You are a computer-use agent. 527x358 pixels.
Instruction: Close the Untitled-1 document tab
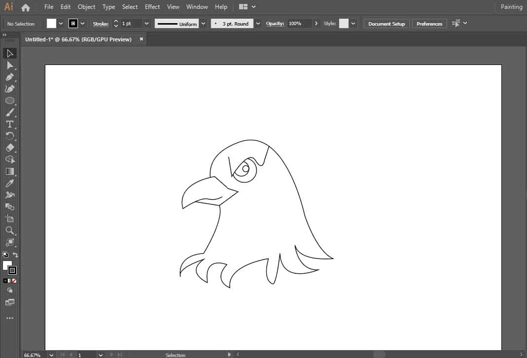point(141,39)
